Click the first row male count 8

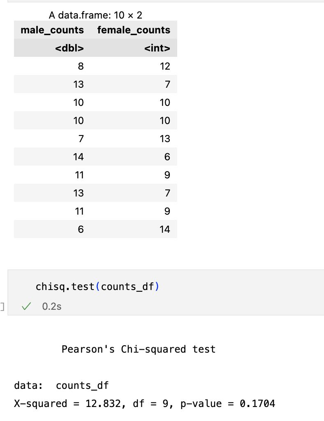click(81, 66)
